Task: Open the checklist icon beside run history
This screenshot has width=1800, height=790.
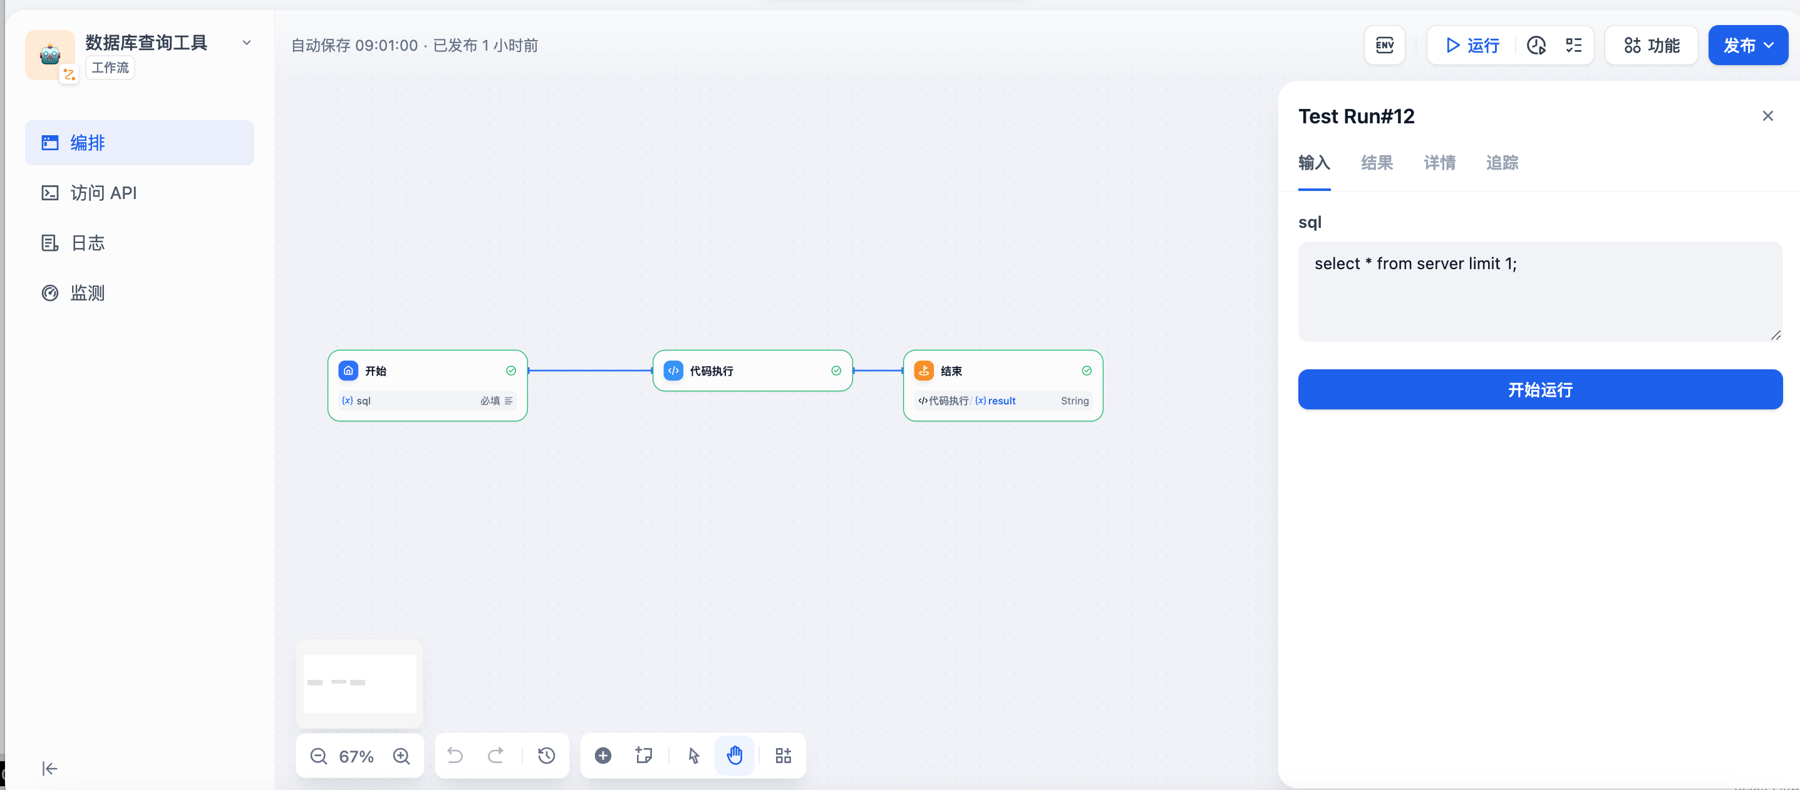Action: tap(1574, 46)
